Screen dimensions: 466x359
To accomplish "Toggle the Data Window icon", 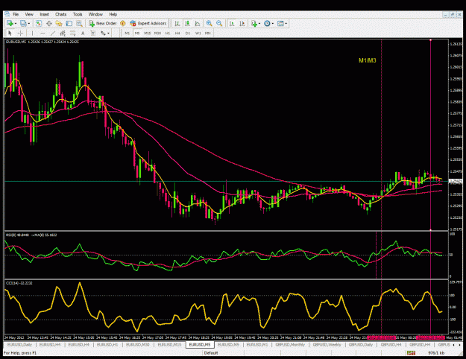I will point(49,23).
